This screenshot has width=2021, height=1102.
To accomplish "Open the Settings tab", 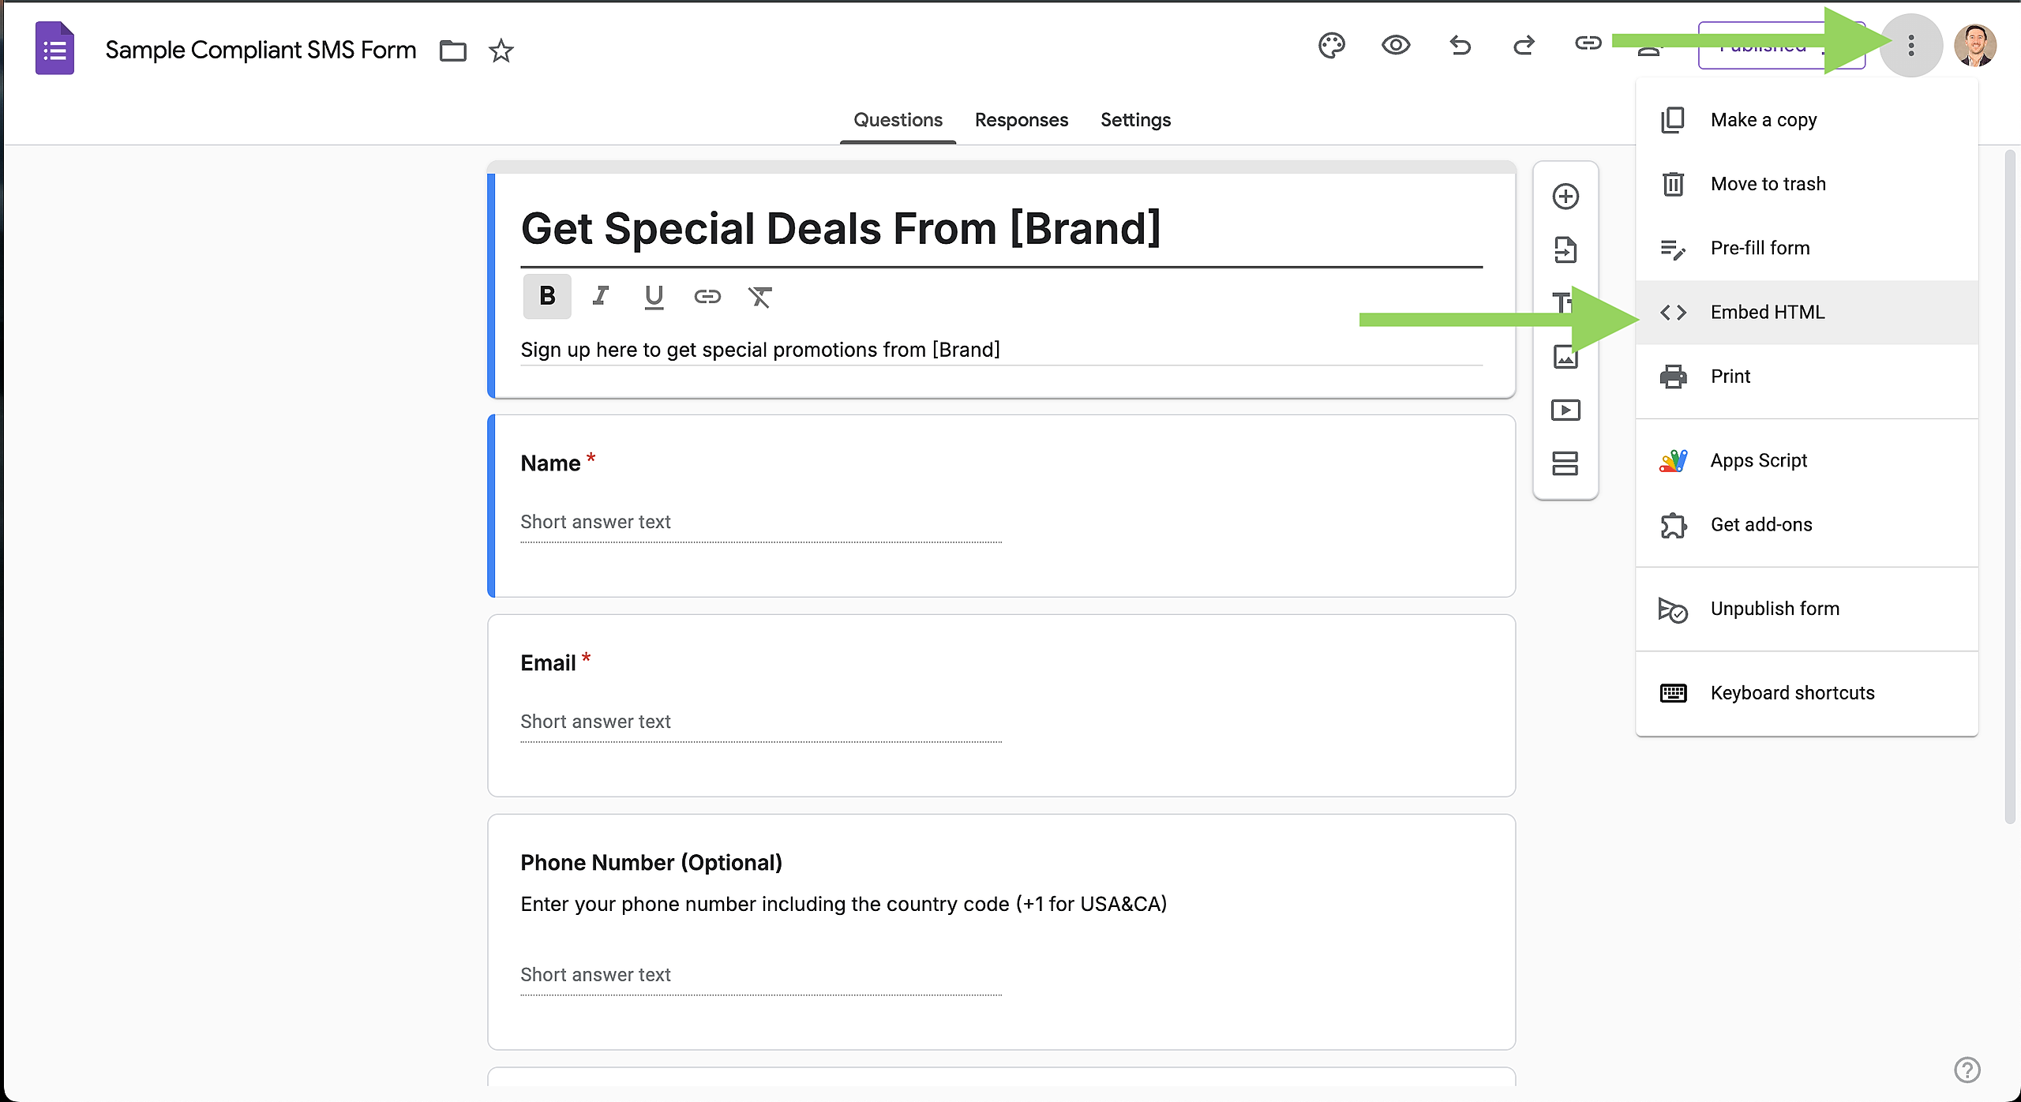I will [x=1135, y=120].
